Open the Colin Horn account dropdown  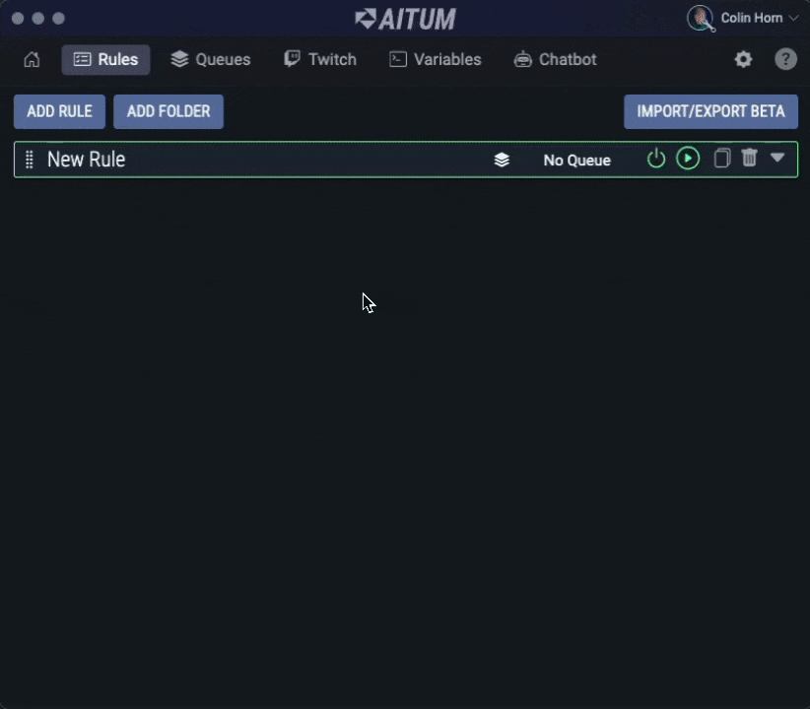[x=746, y=18]
